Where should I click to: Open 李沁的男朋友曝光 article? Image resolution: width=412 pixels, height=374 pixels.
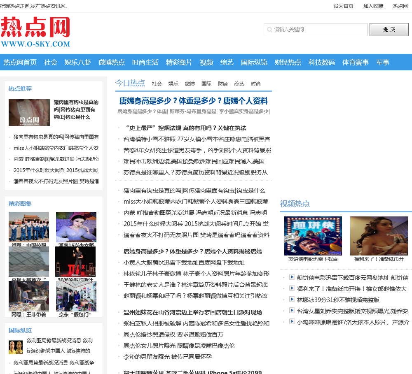coord(167,357)
